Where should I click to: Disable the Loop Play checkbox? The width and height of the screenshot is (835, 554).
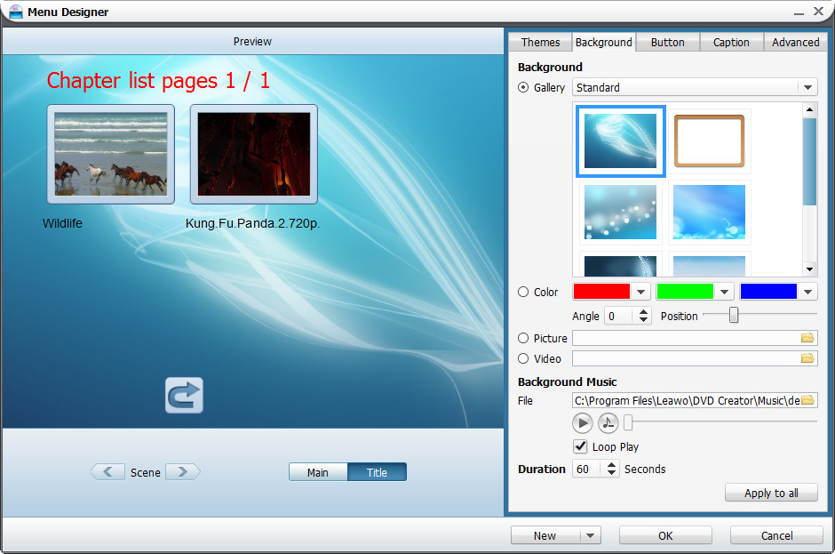point(581,446)
